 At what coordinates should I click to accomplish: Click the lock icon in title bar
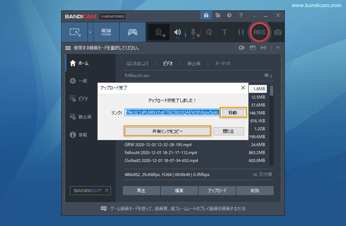point(206,15)
